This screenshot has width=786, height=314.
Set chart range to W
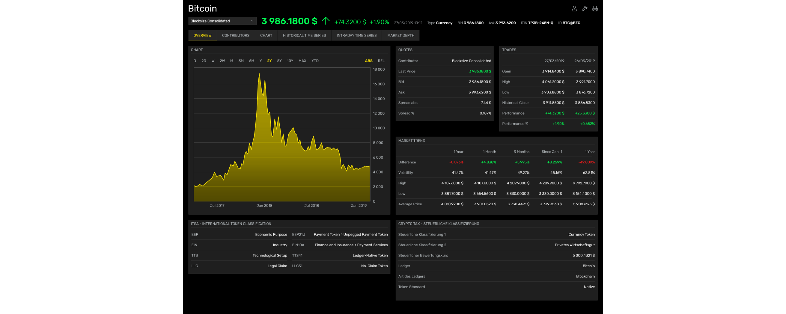213,61
